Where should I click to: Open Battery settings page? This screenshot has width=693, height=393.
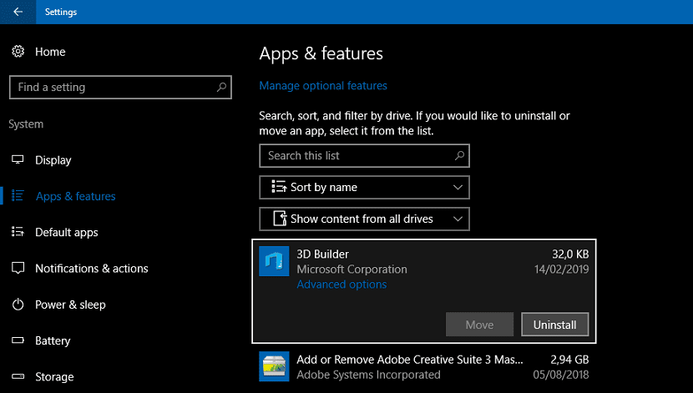click(53, 341)
